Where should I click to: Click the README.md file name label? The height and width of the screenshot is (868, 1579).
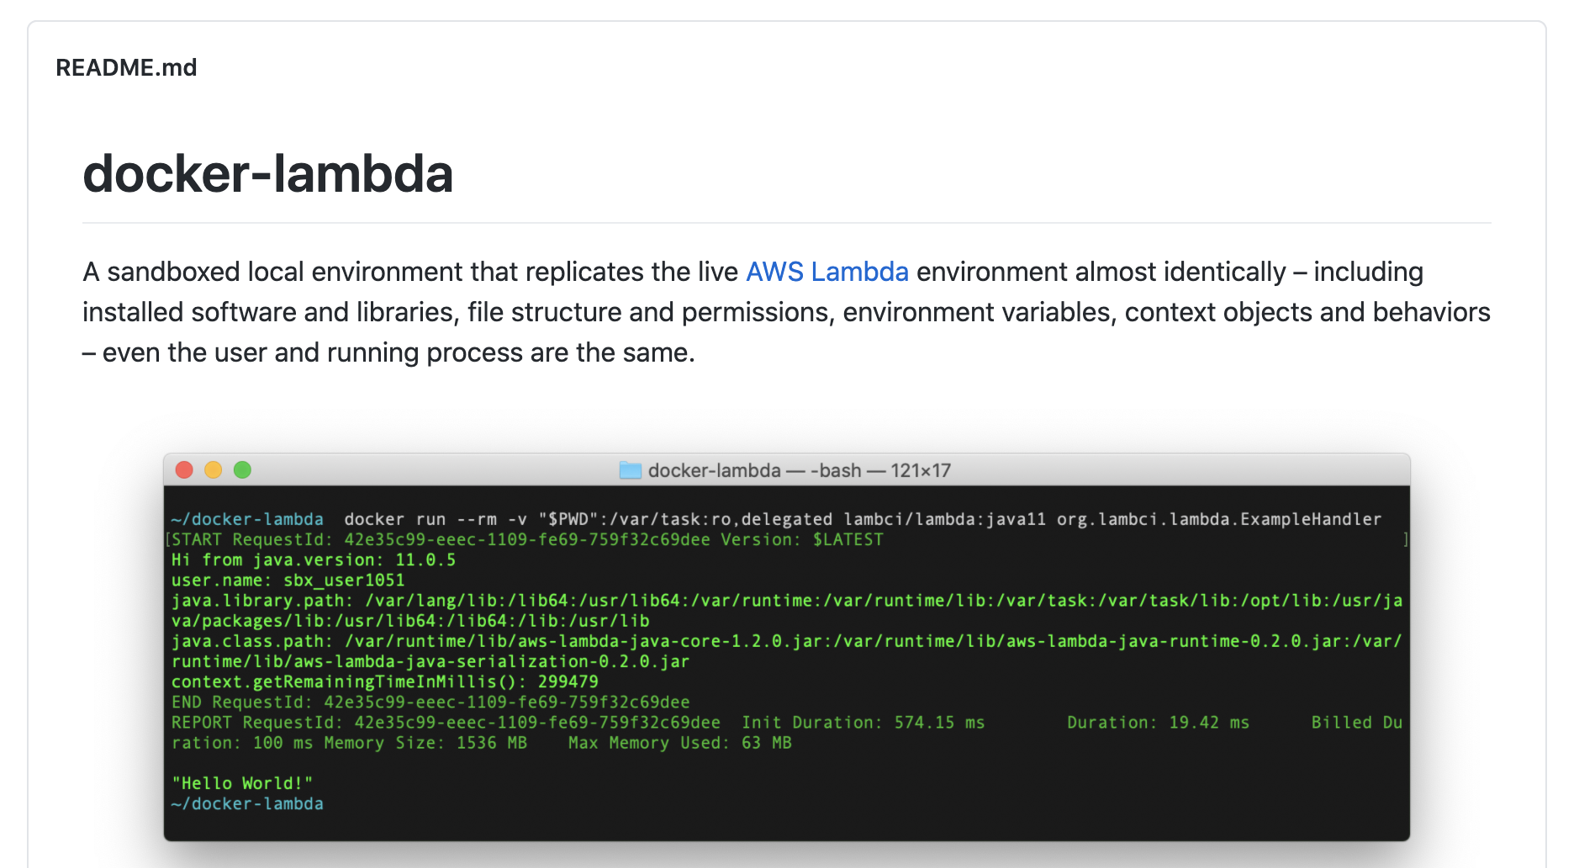[125, 66]
